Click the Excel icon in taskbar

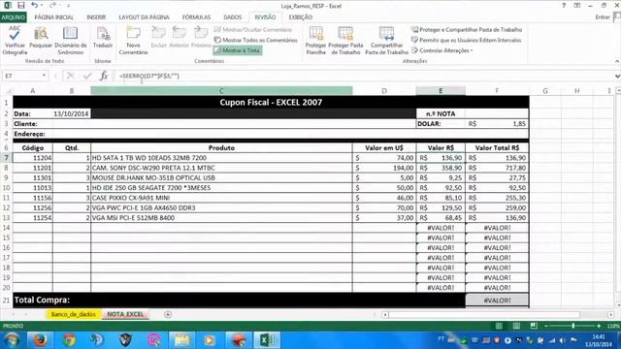pos(267,340)
